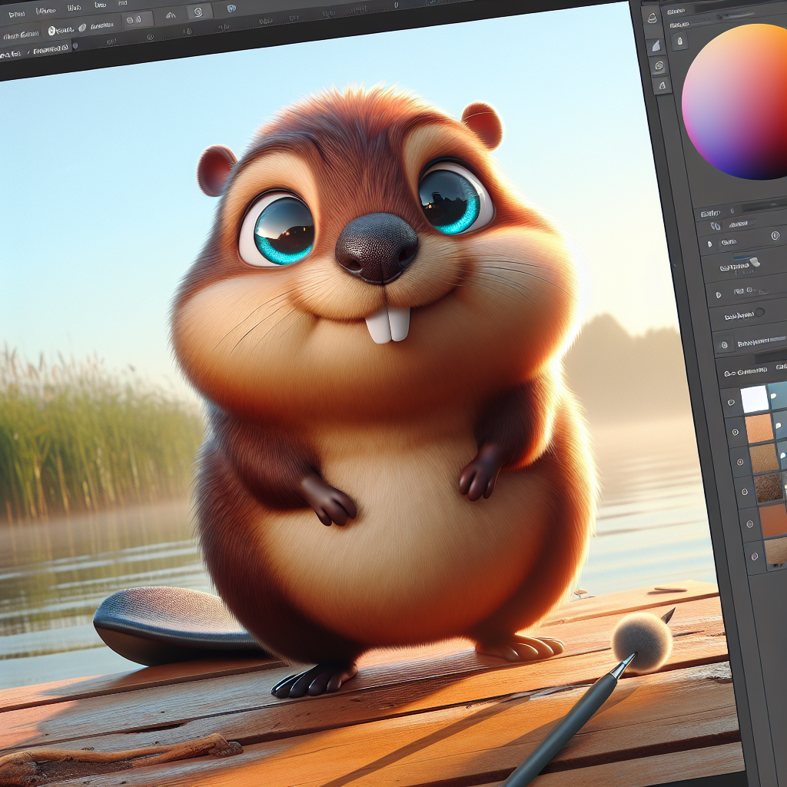Select the spiral tool in the right tool strip
Screen dimensions: 787x787
coord(659,66)
